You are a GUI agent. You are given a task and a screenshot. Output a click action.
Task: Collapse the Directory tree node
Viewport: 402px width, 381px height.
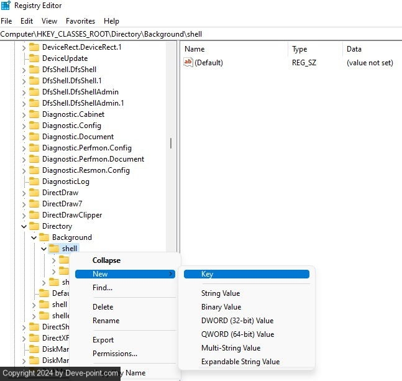[24, 226]
